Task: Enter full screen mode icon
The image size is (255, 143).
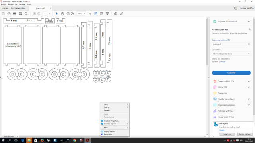Action: pyautogui.click(x=102, y=14)
